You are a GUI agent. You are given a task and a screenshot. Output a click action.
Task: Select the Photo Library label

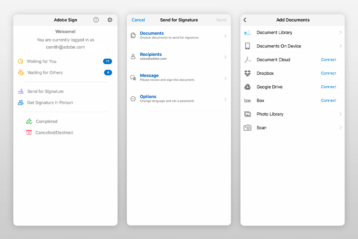[x=270, y=114]
